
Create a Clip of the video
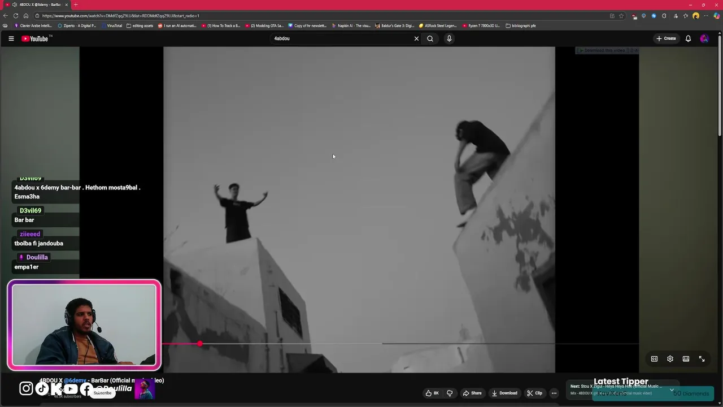pyautogui.click(x=534, y=393)
